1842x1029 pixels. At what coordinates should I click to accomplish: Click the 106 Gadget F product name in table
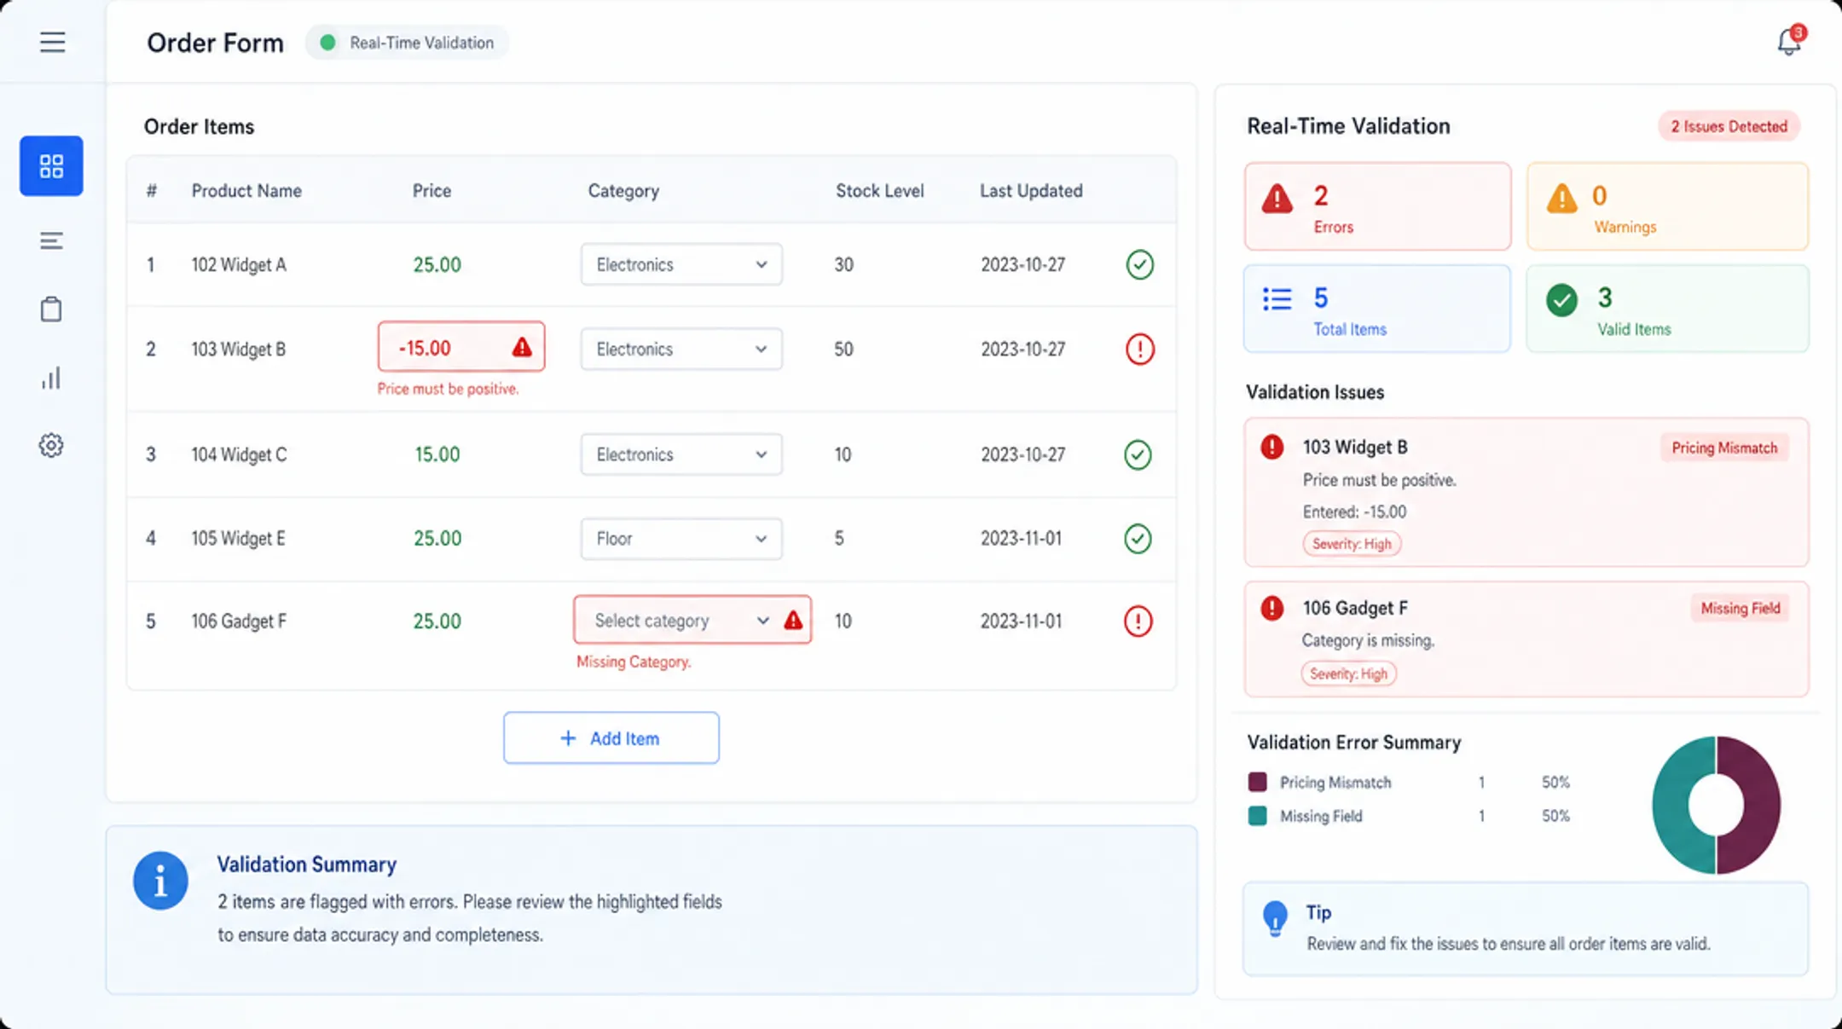click(239, 621)
